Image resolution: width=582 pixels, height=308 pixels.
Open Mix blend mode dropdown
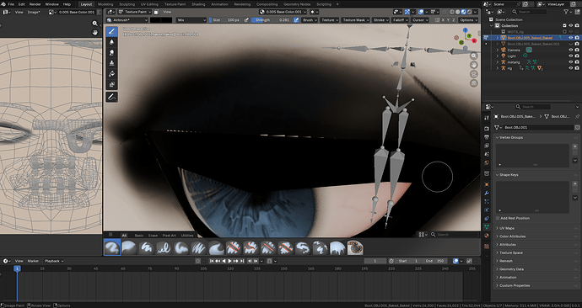coord(191,20)
